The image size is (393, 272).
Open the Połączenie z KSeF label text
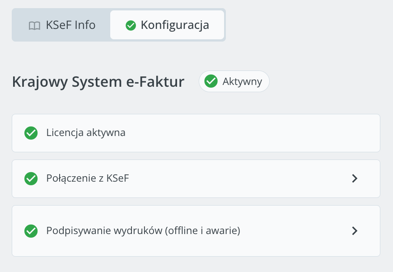coord(88,178)
